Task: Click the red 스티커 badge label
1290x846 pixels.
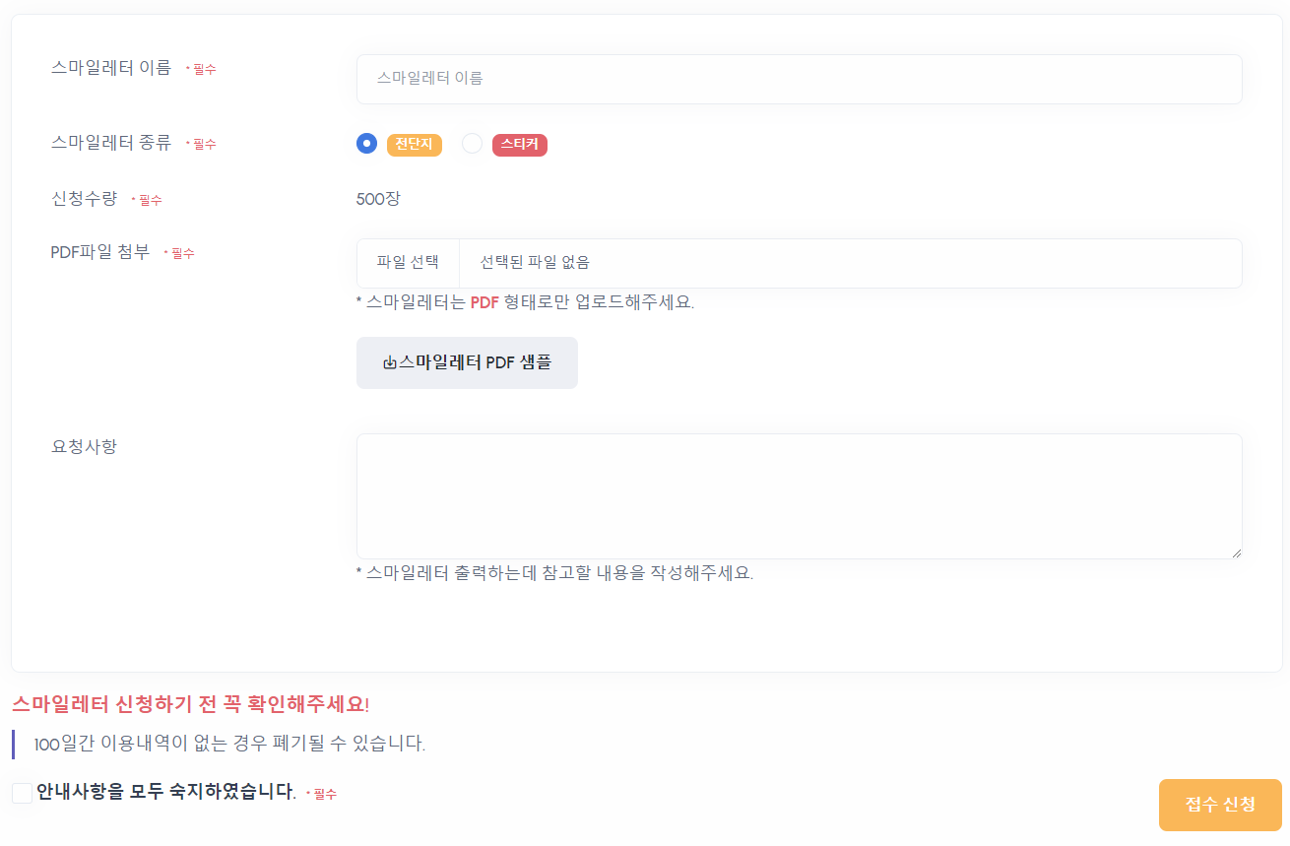Action: (x=519, y=145)
